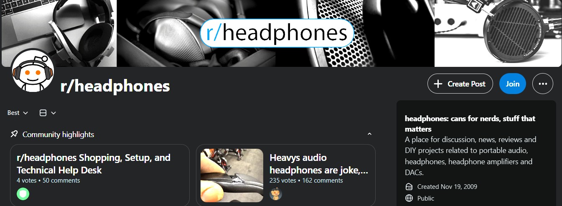562x206 pixels.
Task: Join the r/headphones community
Action: [513, 84]
